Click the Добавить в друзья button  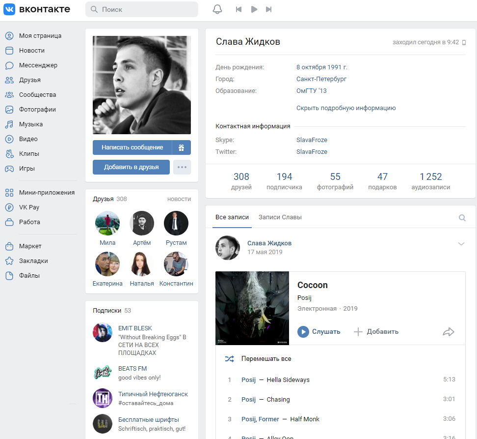[x=131, y=167]
